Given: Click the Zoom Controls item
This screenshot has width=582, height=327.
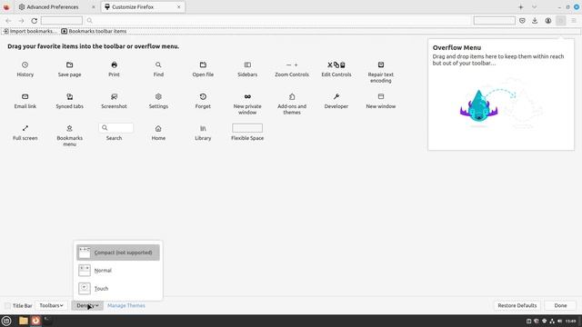Looking at the screenshot, I should (292, 69).
